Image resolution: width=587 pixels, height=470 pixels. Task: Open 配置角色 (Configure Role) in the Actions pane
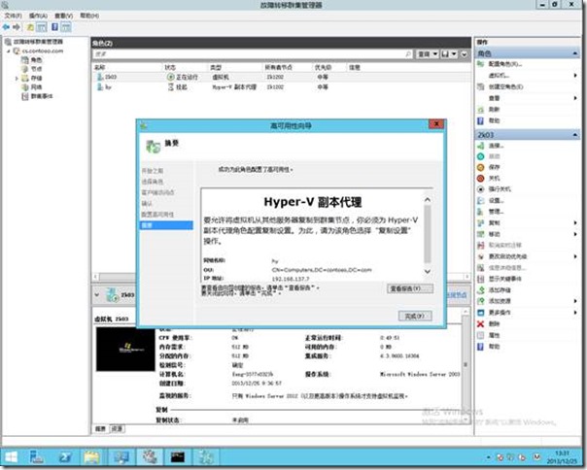click(504, 64)
